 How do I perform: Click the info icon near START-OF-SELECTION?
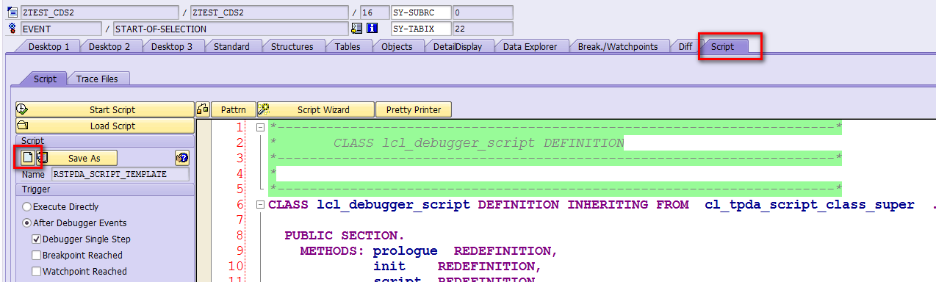pos(372,29)
